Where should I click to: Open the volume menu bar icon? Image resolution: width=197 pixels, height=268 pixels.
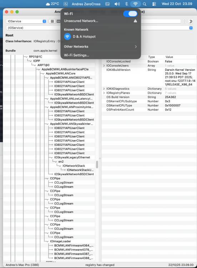pos(117,4)
